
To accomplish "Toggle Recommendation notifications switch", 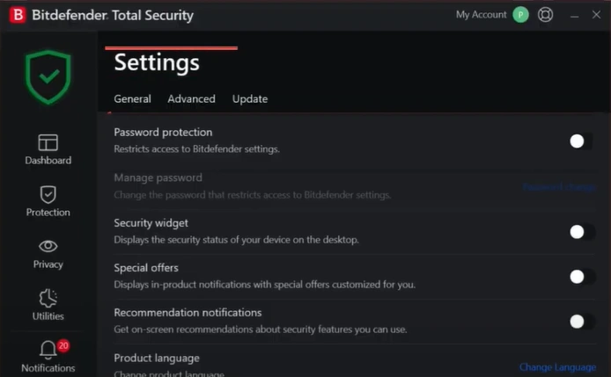I will tap(579, 322).
